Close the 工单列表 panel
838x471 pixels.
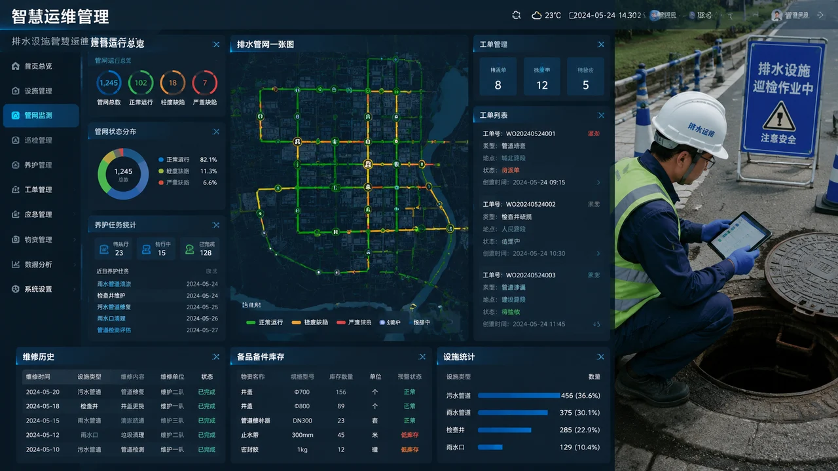pos(601,115)
